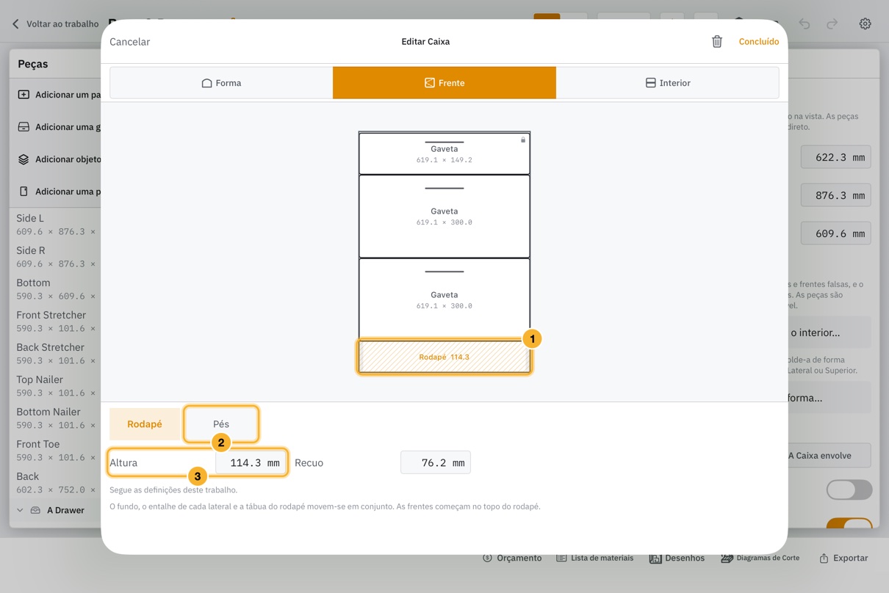This screenshot has height=593, width=889.
Task: Click the add drawer icon in Peças
Action: [24, 127]
